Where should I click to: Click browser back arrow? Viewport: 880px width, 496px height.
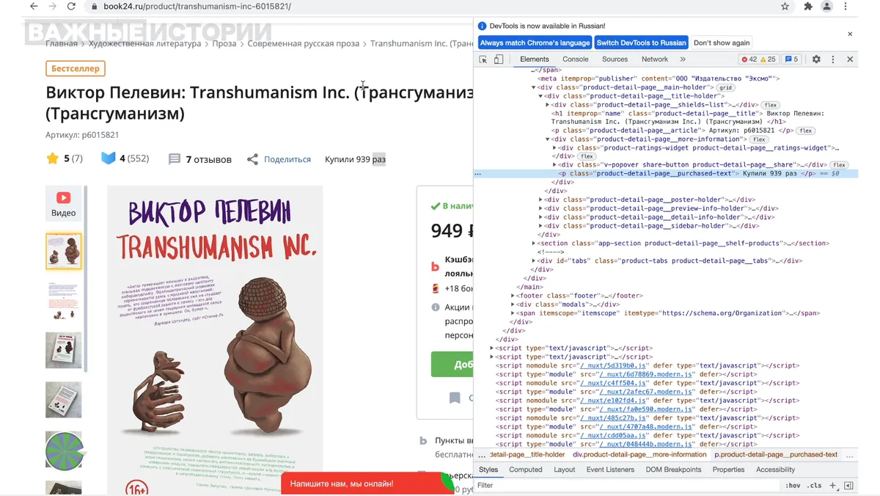click(x=34, y=7)
